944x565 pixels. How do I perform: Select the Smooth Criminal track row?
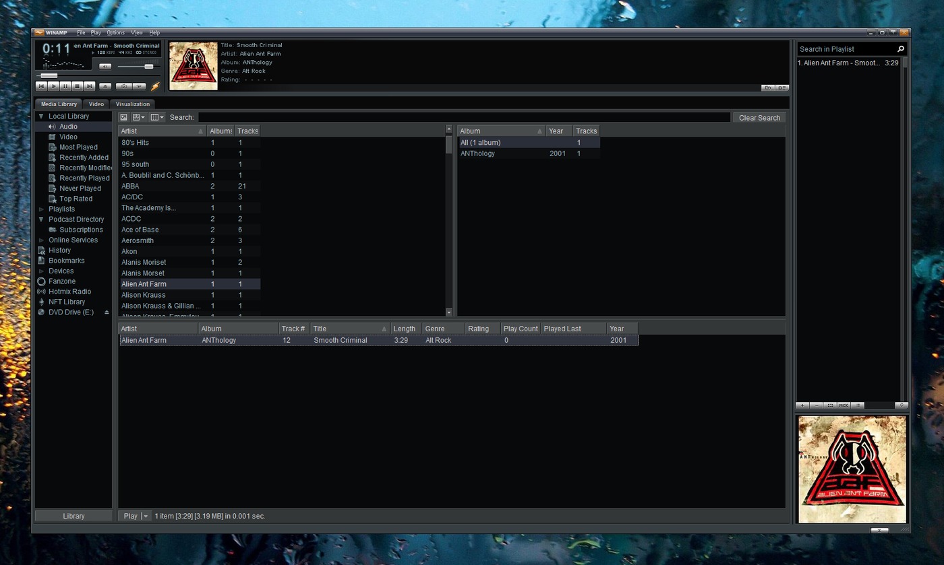click(378, 340)
